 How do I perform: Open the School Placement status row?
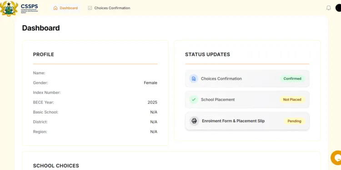[x=247, y=100]
